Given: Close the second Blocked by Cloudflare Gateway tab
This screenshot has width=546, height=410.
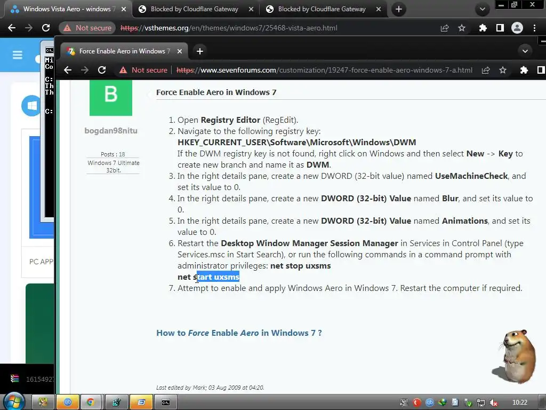Looking at the screenshot, I should coord(379,10).
